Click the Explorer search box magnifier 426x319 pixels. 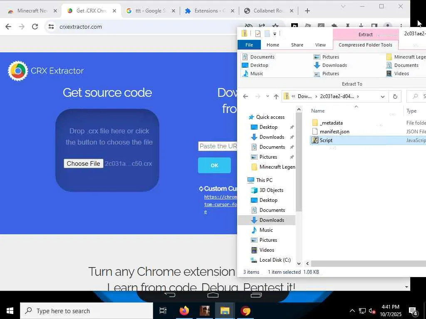415,96
